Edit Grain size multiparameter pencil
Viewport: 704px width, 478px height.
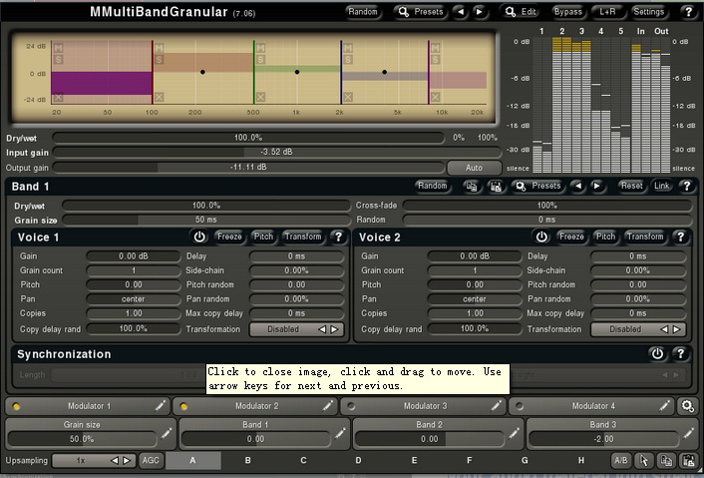(167, 433)
